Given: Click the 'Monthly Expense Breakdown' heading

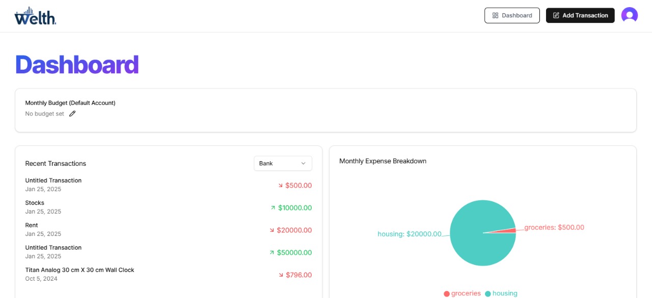Looking at the screenshot, I should [383, 161].
